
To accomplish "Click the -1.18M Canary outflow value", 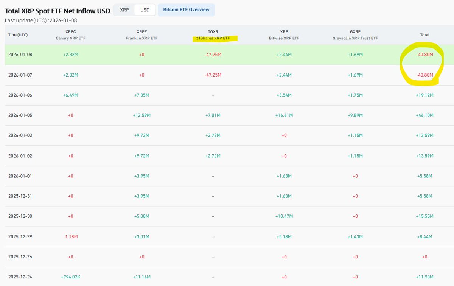I will tap(70, 236).
